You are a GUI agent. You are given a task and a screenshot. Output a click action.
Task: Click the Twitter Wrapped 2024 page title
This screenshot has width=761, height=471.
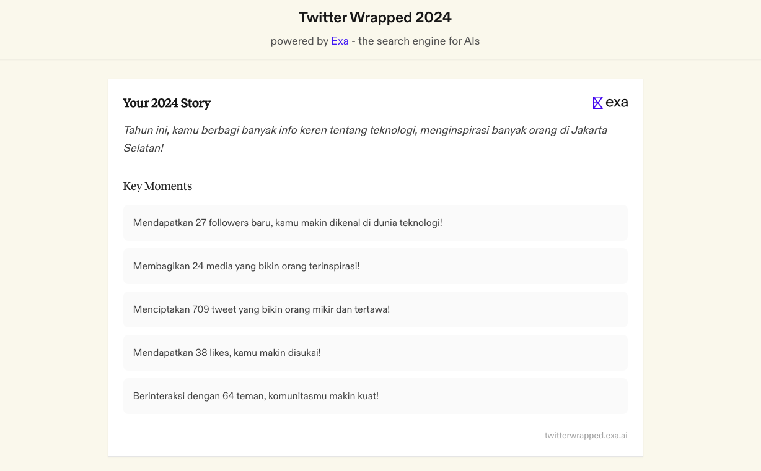tap(374, 17)
